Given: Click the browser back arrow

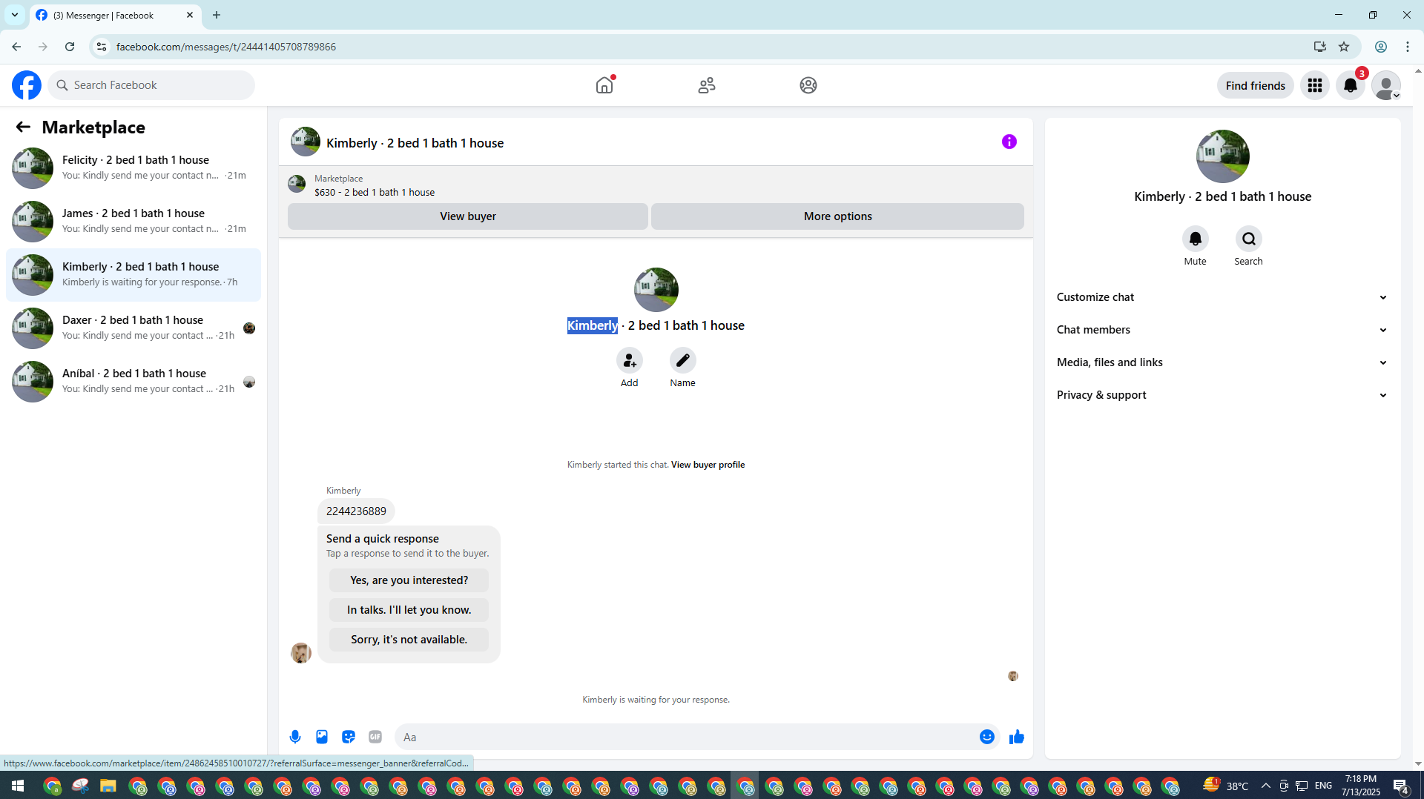Looking at the screenshot, I should [16, 47].
